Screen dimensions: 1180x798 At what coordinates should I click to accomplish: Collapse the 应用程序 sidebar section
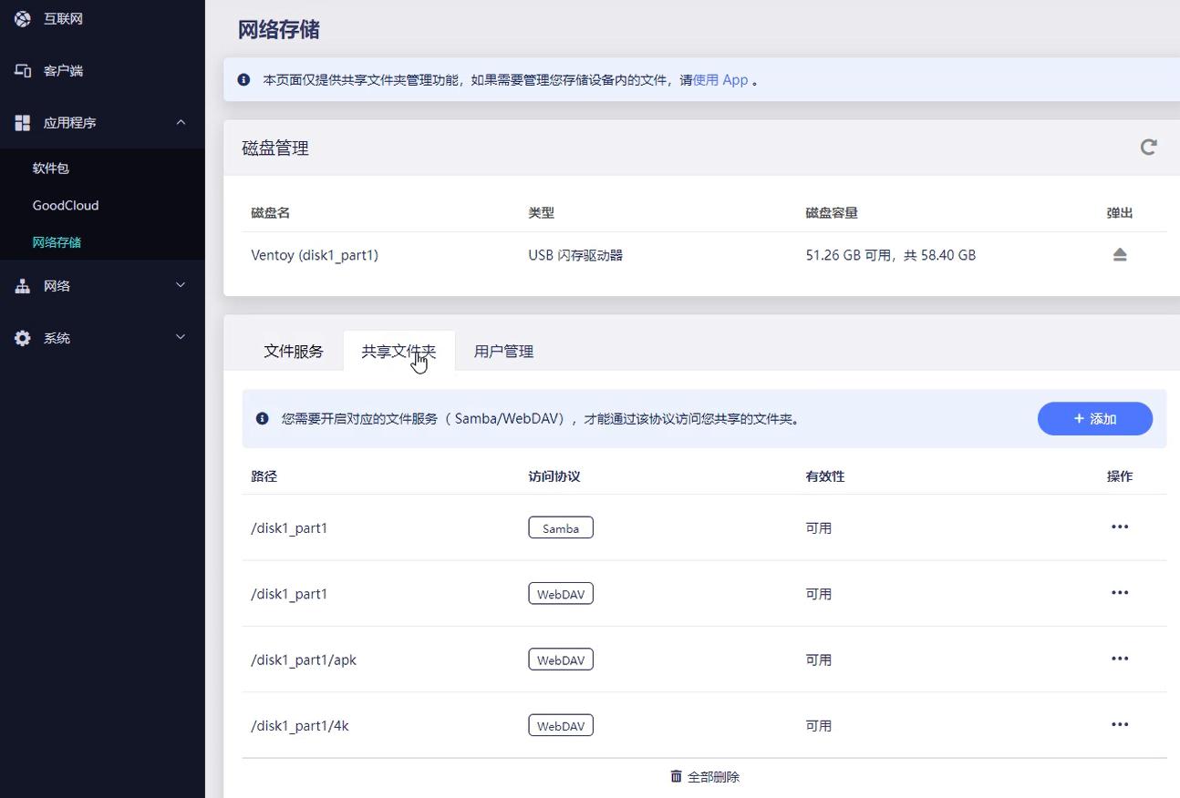pos(181,122)
